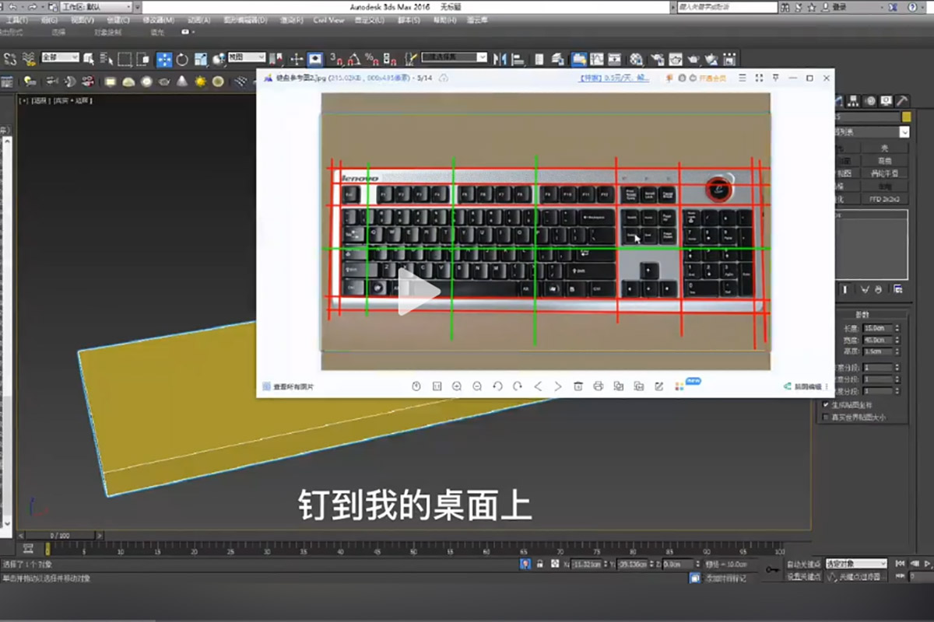Activate the Select and Move tool
This screenshot has height=622, width=934.
tap(164, 59)
